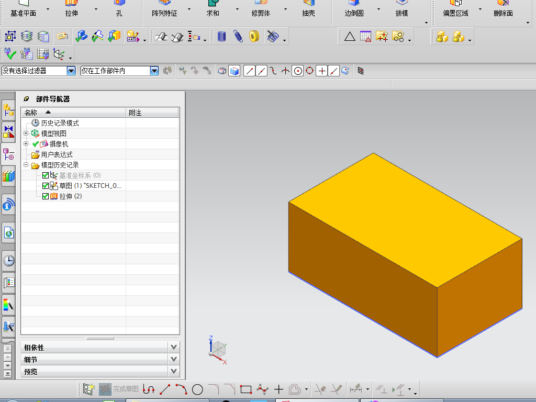The width and height of the screenshot is (536, 402).
Task: Uncheck the 草图 (1) SKETCH checkbox
Action: click(46, 186)
